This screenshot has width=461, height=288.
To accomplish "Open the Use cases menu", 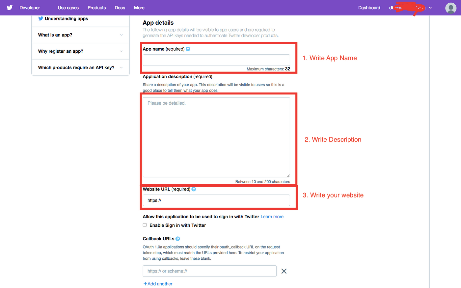I will (x=68, y=8).
